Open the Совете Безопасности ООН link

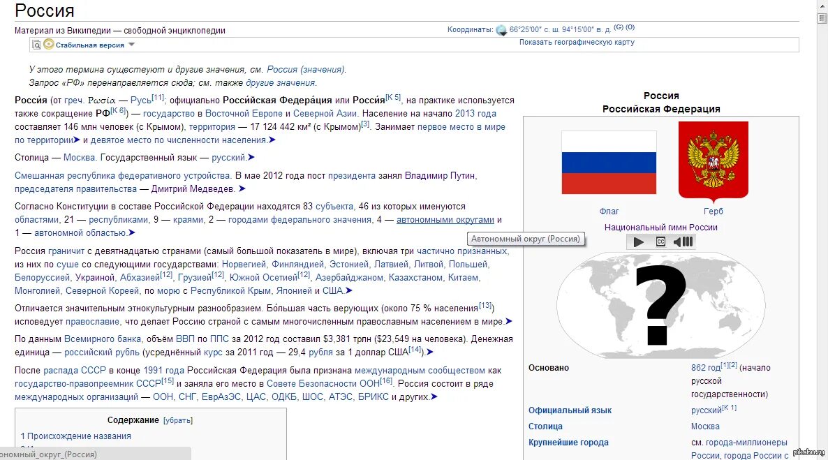323,383
